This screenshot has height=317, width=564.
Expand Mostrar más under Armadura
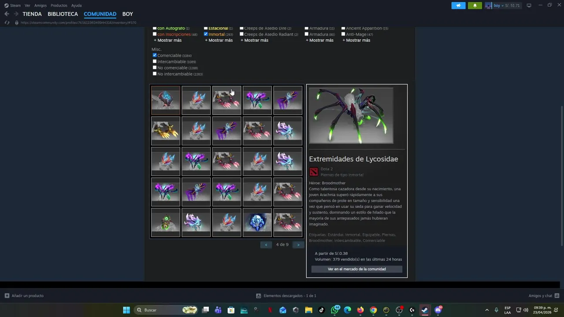pyautogui.click(x=319, y=40)
